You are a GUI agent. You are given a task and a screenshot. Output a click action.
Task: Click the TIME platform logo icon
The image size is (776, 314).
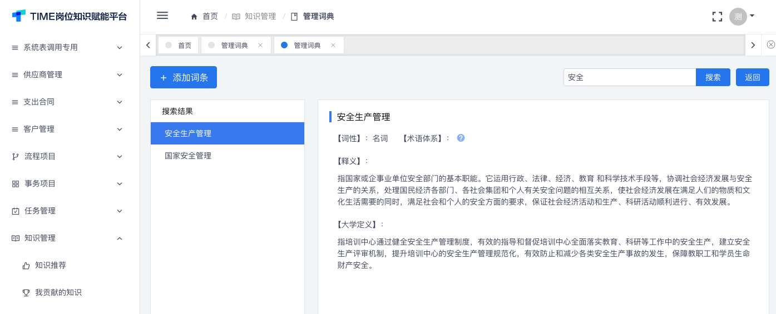pos(19,16)
